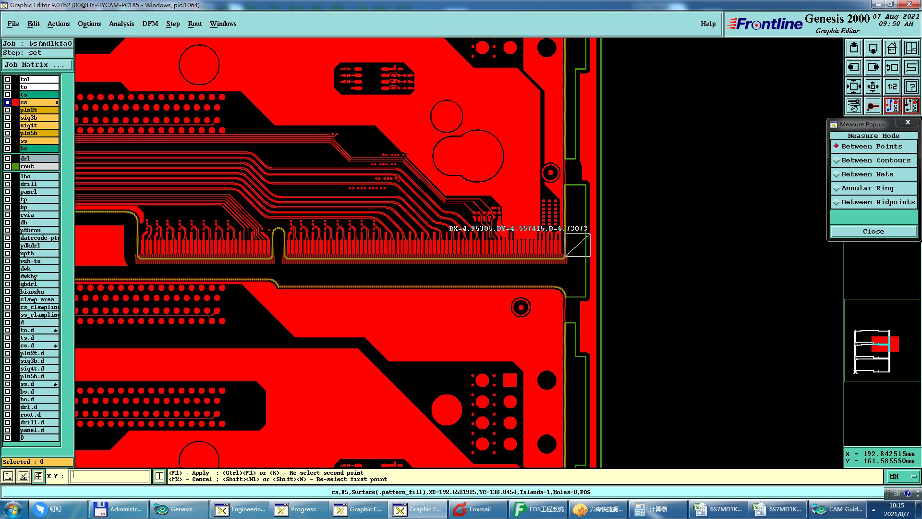Open the Job Matrix selector
The image size is (922, 519).
(x=37, y=64)
